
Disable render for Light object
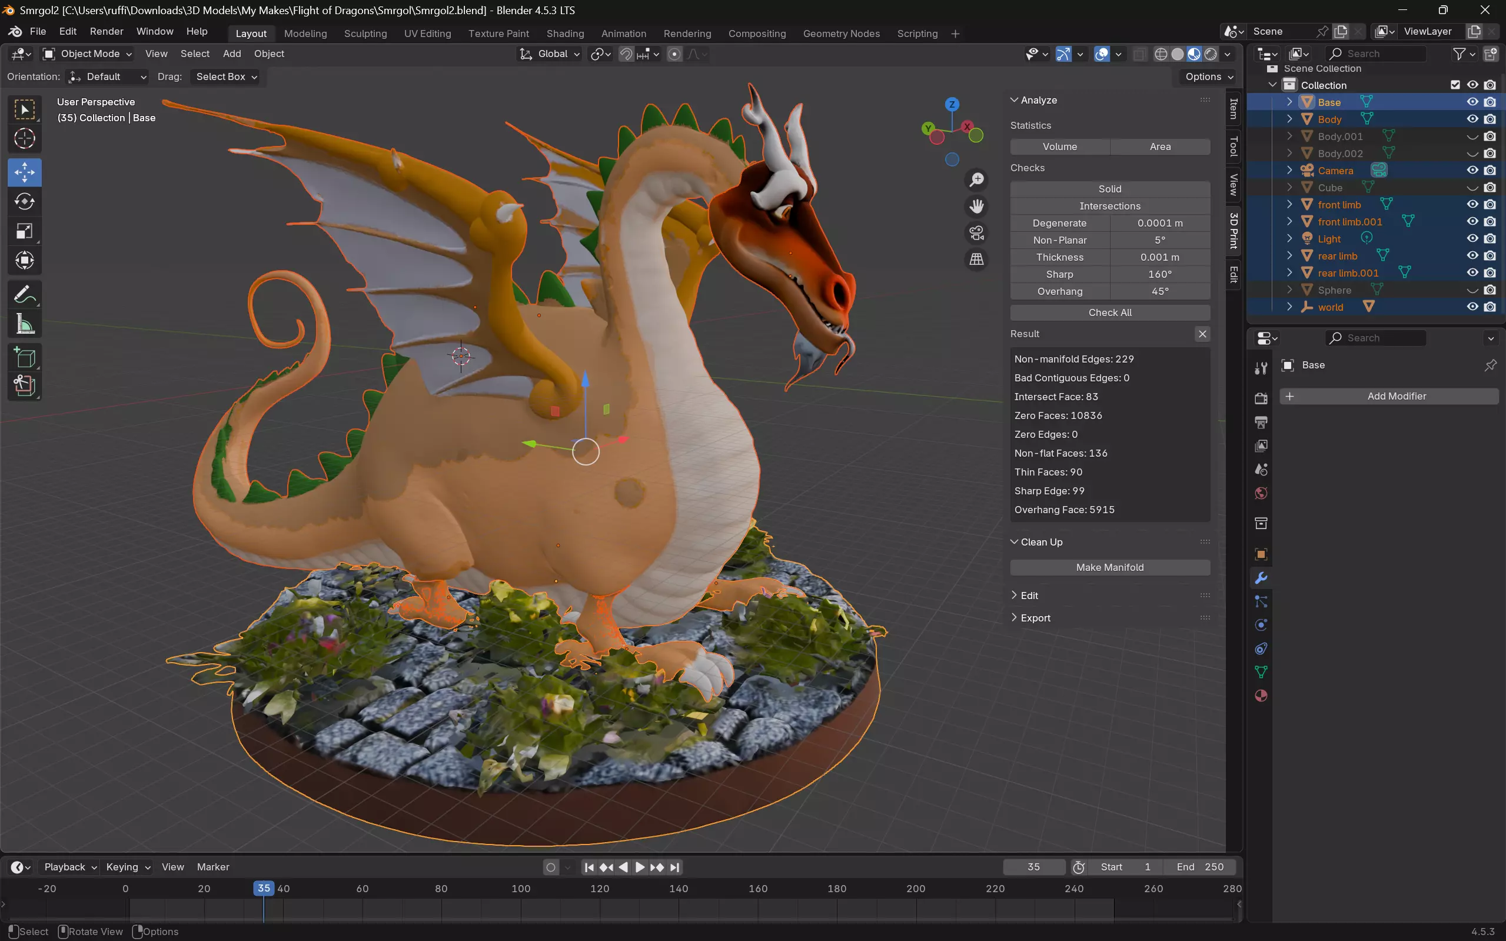coord(1489,239)
